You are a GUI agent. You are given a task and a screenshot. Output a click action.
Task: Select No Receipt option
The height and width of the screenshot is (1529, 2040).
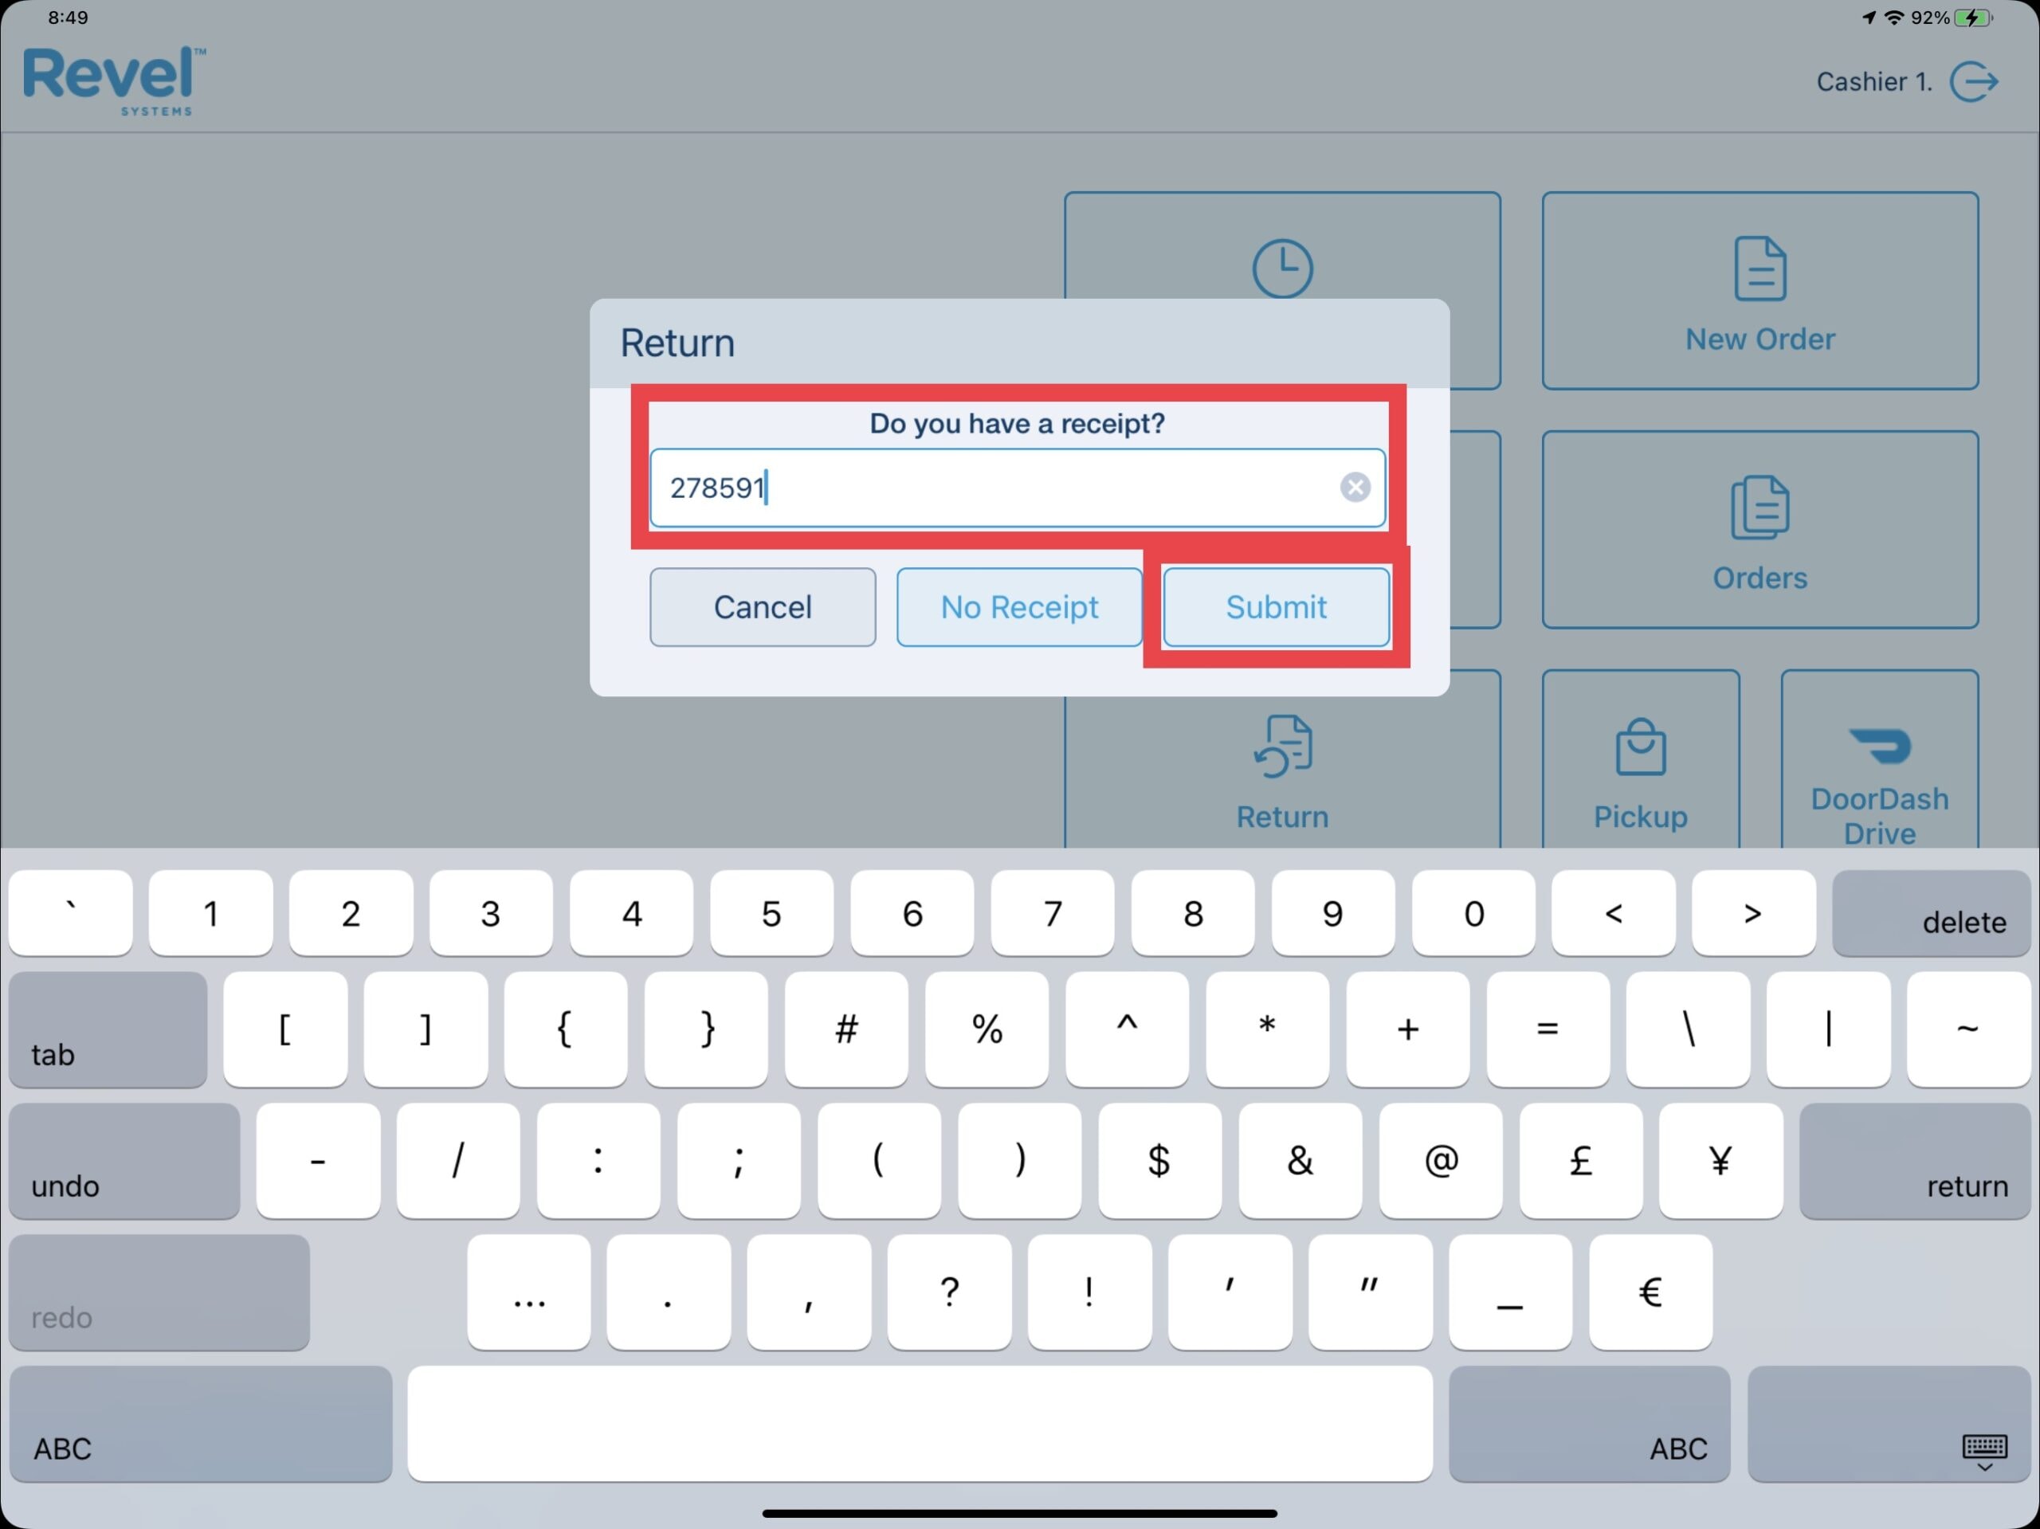(1020, 607)
